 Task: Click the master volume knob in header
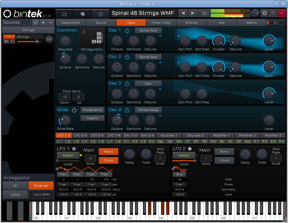[x=256, y=13]
